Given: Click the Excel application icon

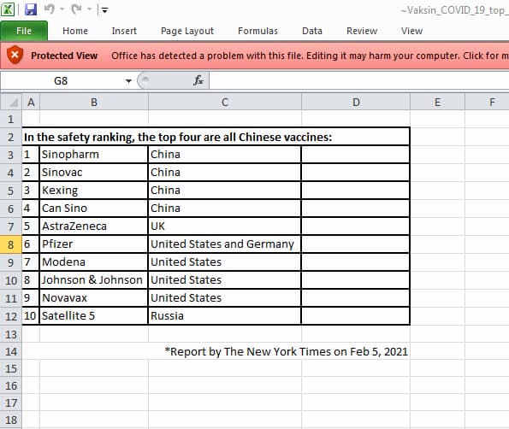Looking at the screenshot, I should pyautogui.click(x=7, y=9).
